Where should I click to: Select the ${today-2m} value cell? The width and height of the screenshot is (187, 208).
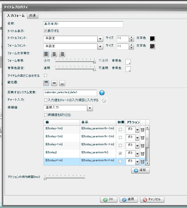click(x=62, y=138)
